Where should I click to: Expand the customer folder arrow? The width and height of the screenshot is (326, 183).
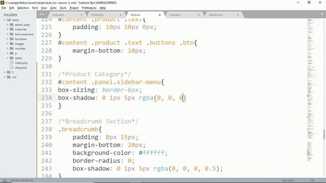[8, 29]
